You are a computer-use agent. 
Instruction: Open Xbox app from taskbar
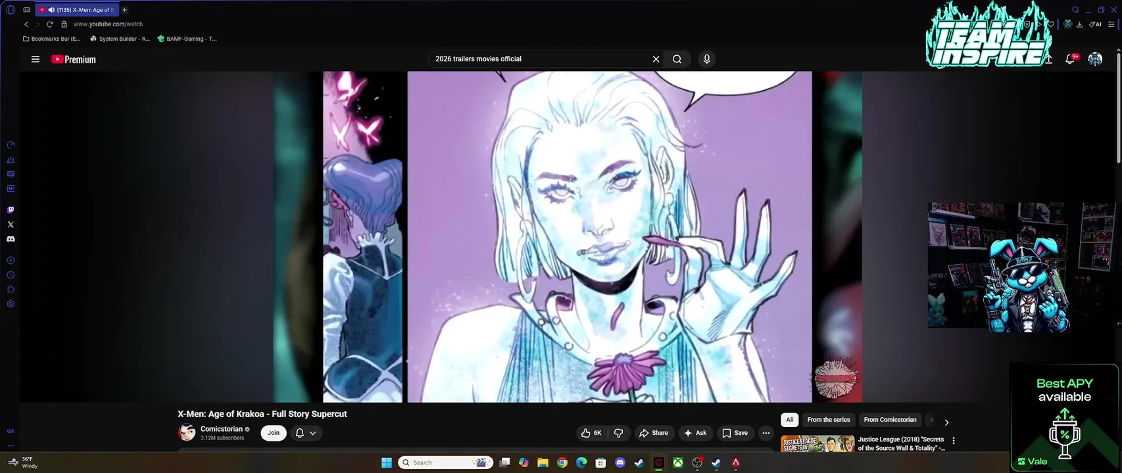tap(677, 462)
